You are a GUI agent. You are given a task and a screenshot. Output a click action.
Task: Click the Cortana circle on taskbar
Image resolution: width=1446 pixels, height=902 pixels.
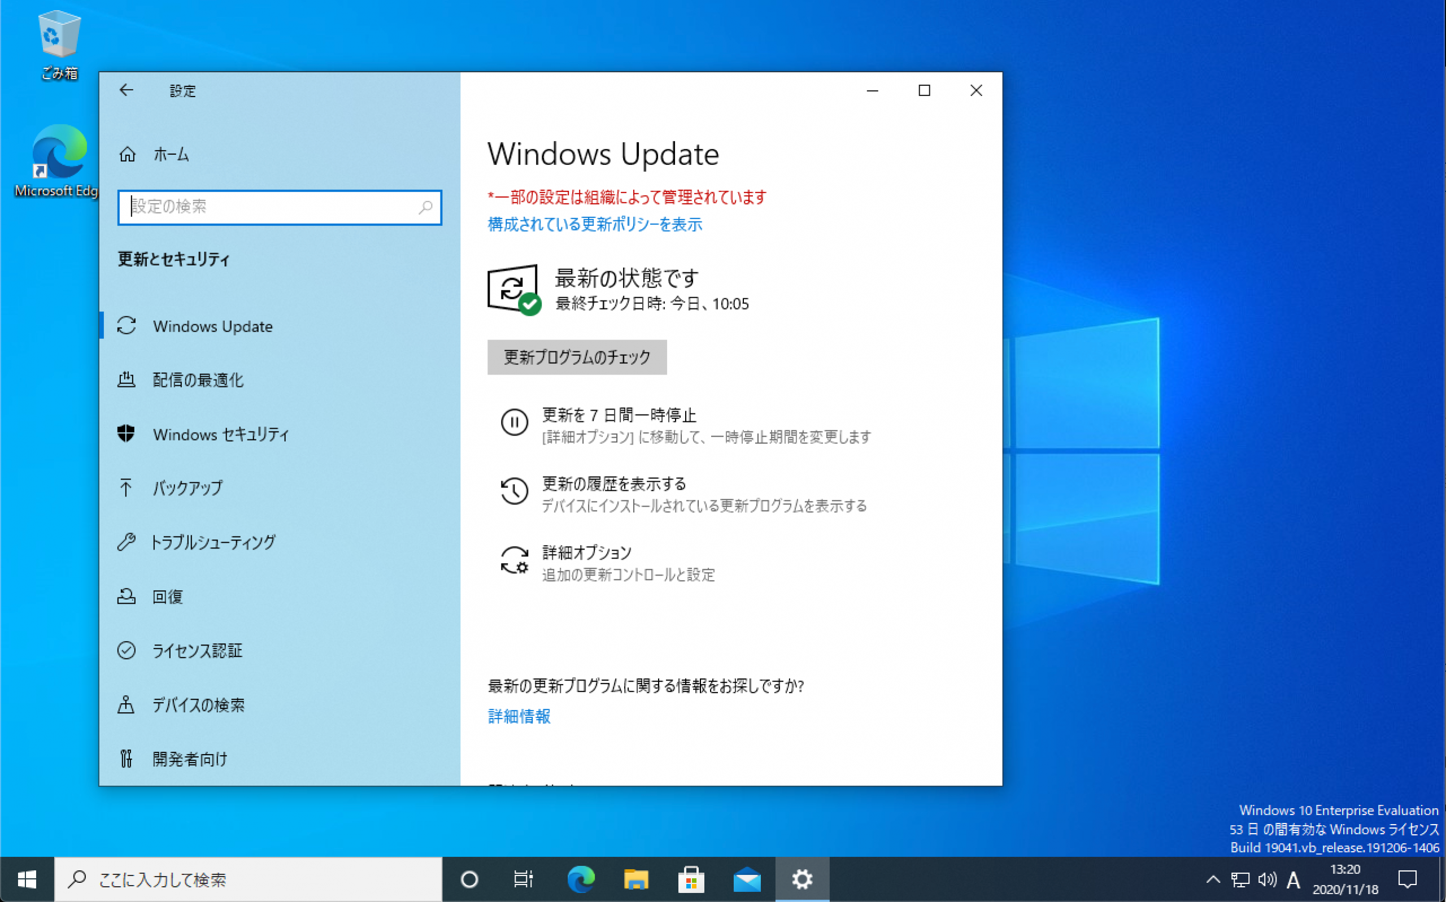(469, 879)
